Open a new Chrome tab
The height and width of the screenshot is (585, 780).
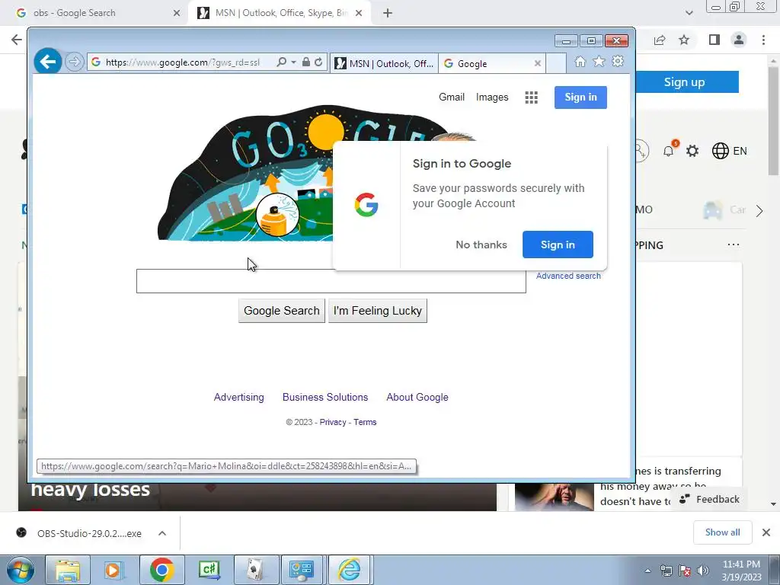point(388,14)
